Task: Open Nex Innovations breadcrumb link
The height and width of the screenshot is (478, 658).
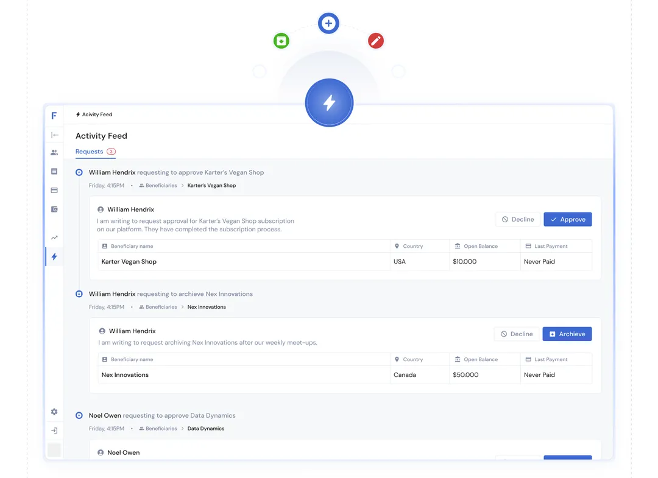Action: [207, 307]
